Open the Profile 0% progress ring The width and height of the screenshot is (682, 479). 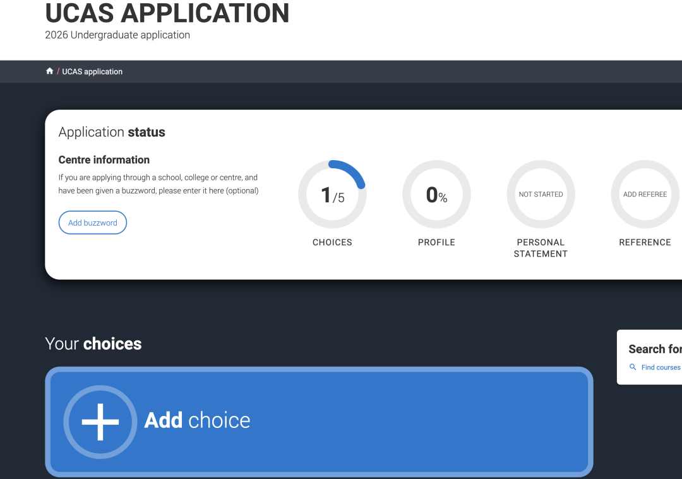coord(437,194)
